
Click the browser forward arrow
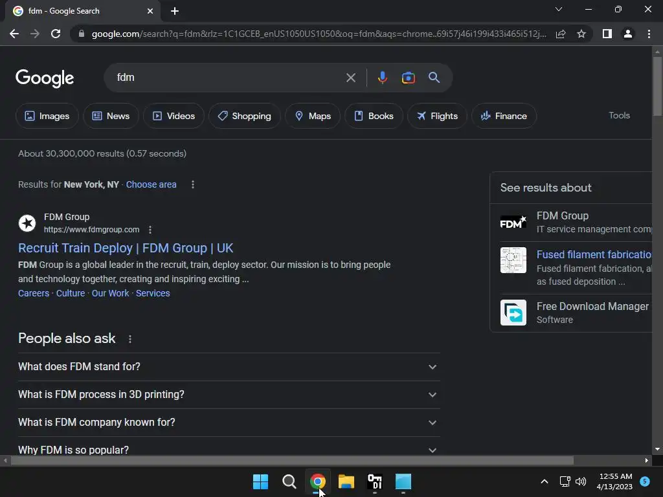click(x=35, y=34)
